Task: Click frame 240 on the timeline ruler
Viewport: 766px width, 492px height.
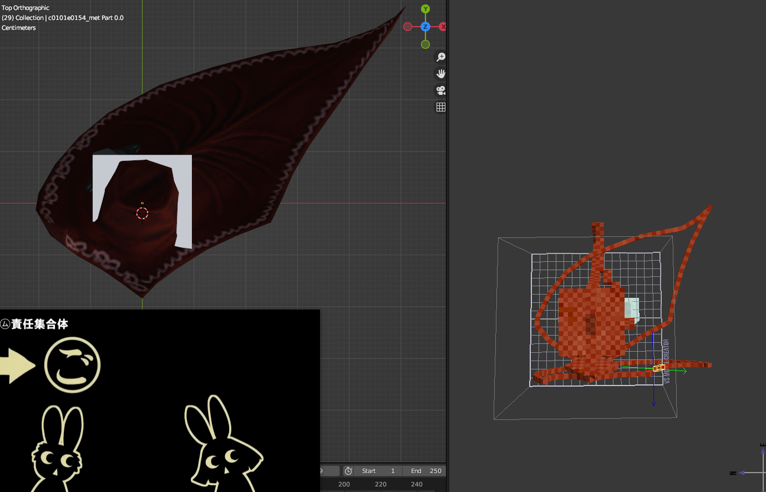Action: point(417,484)
